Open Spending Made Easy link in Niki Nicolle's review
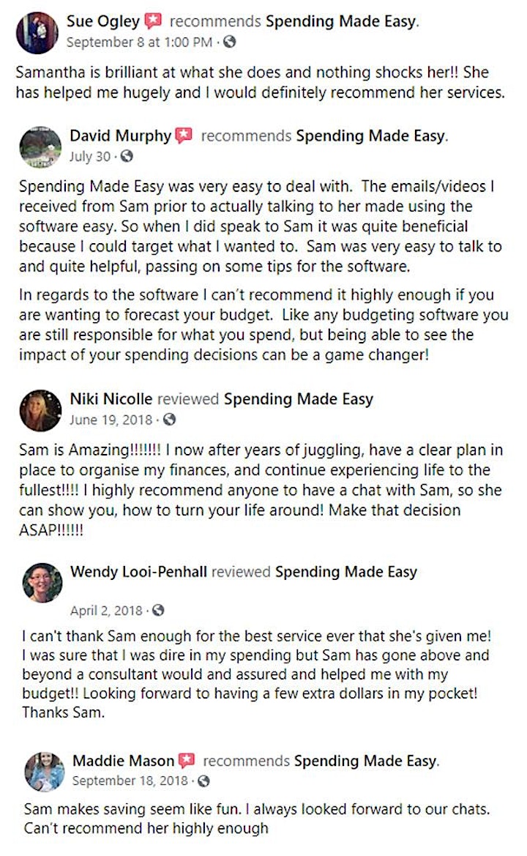Screen dimensions: 527x856 click(299, 399)
